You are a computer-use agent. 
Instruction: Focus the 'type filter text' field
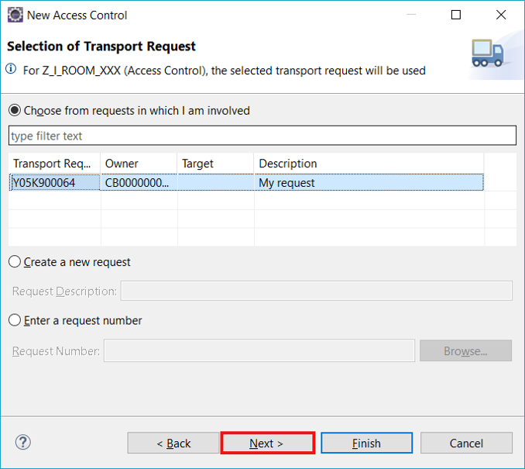(262, 136)
